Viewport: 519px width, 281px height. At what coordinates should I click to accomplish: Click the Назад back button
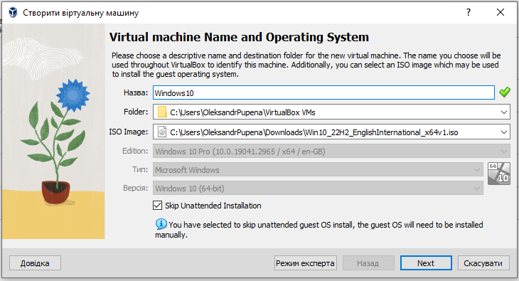(368, 263)
